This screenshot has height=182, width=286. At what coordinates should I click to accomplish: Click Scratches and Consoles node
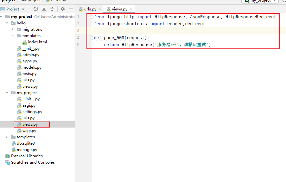33,162
